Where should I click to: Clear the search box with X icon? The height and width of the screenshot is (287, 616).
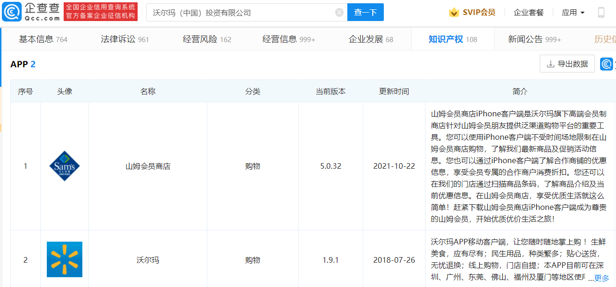tap(339, 13)
